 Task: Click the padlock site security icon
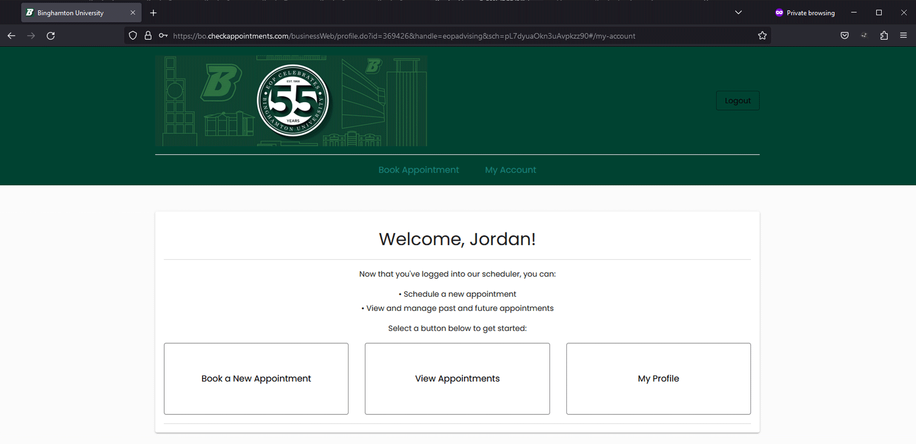[x=148, y=36]
